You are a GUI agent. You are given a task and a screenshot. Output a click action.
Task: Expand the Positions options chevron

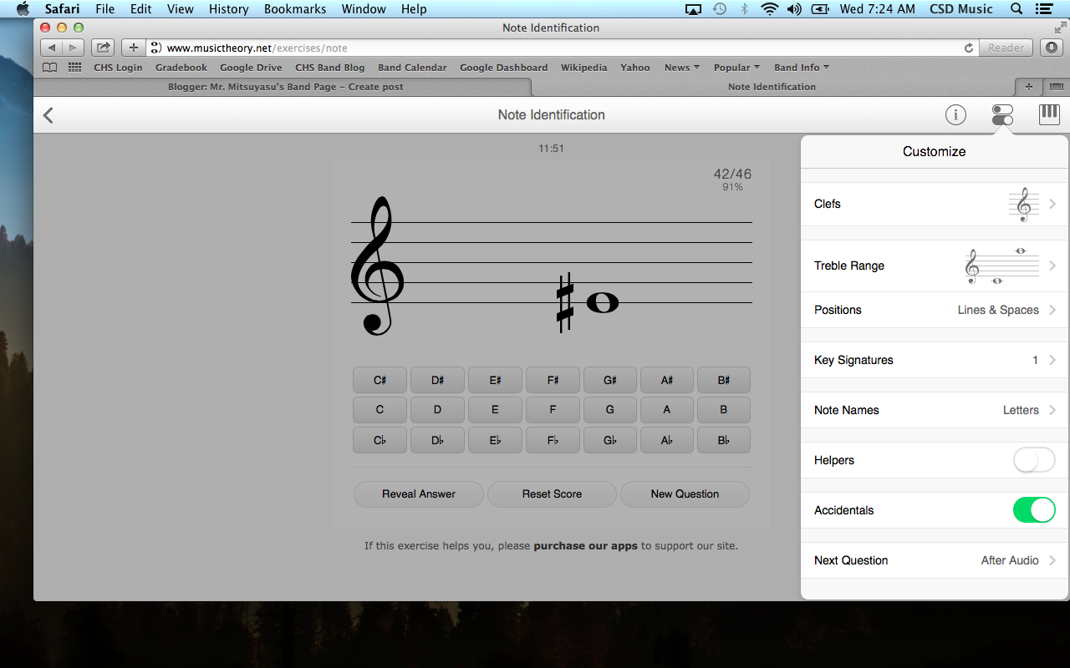click(x=1052, y=310)
